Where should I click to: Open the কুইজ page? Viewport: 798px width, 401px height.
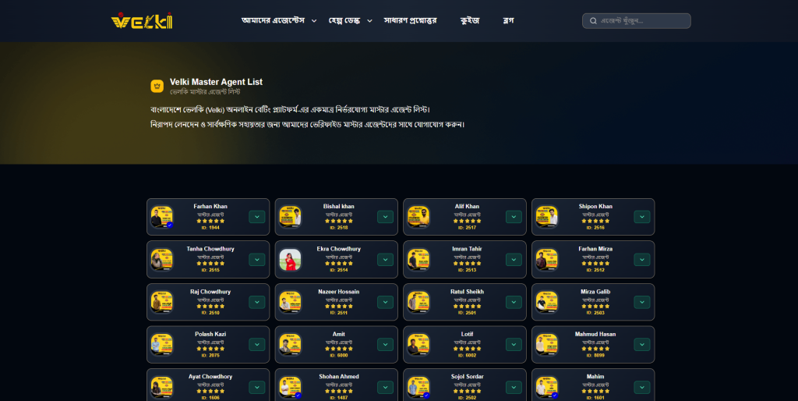point(470,20)
